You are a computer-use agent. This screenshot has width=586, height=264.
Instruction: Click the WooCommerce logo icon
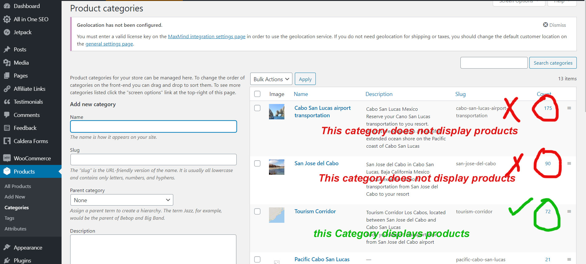pyautogui.click(x=7, y=158)
